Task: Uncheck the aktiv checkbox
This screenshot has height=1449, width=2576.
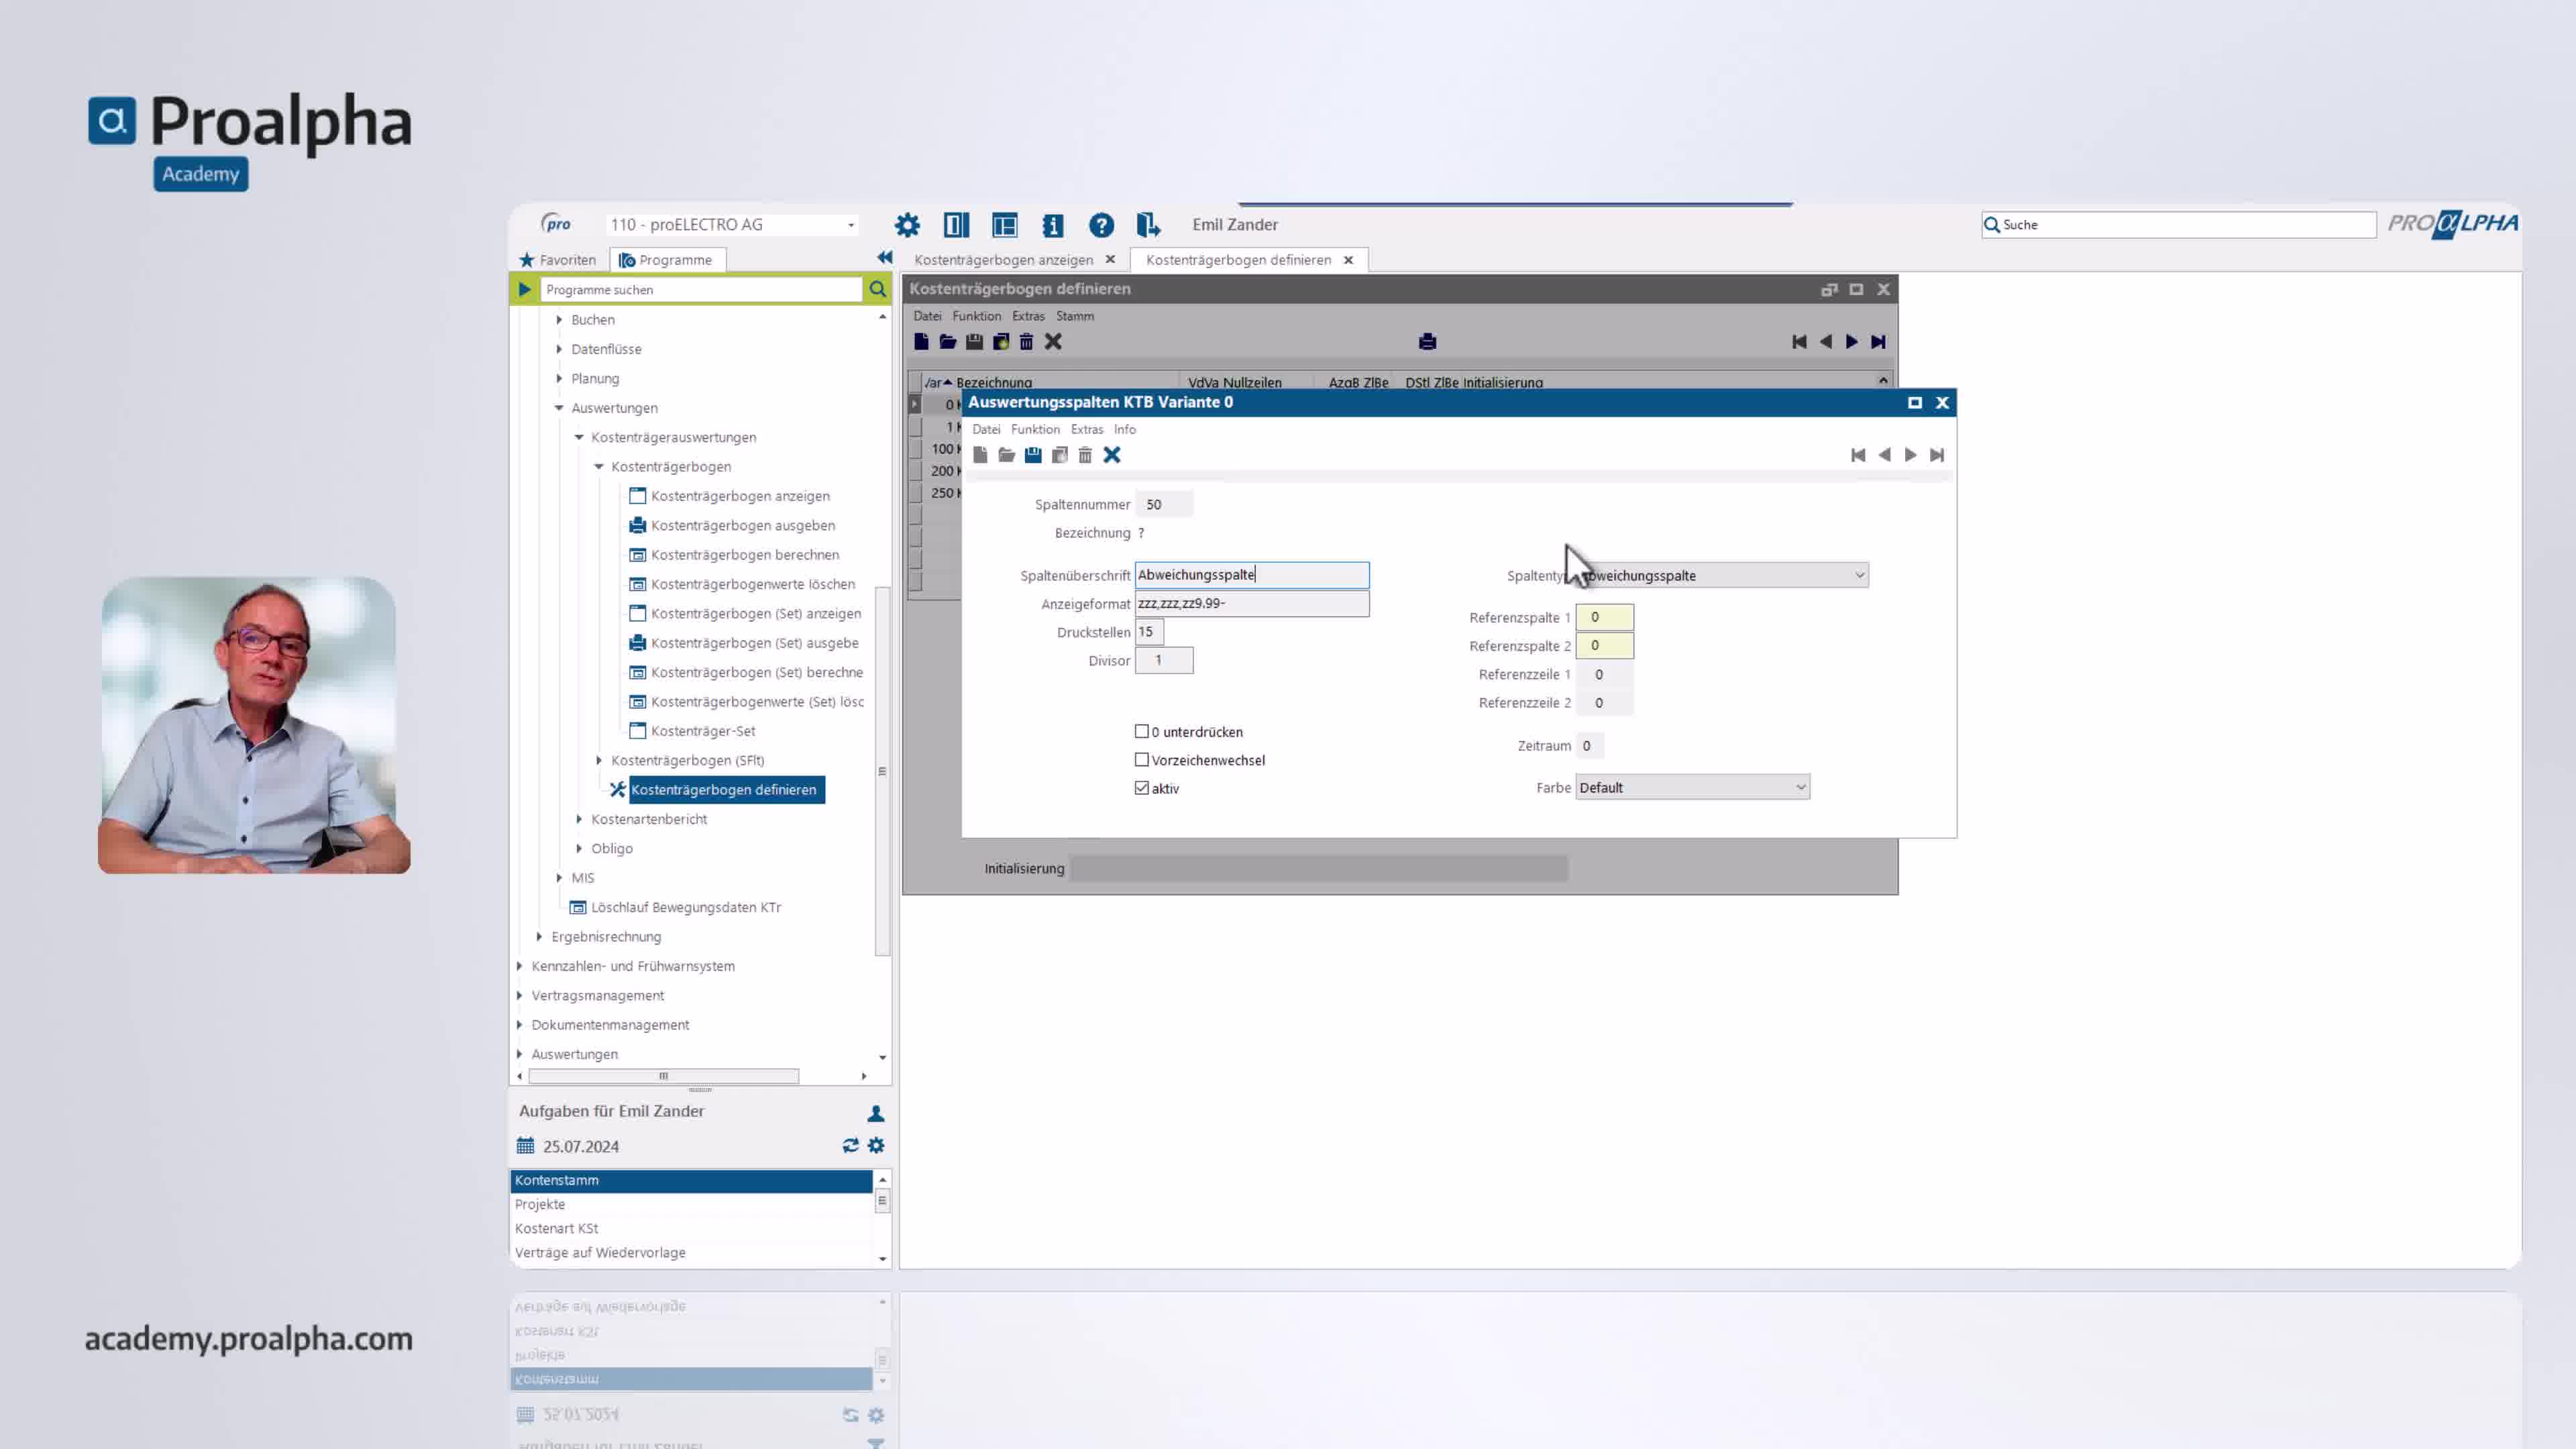Action: (x=1142, y=788)
